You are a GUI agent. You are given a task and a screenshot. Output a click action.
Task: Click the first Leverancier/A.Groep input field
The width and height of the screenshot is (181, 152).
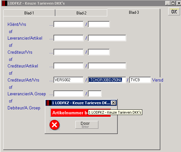[69, 94]
